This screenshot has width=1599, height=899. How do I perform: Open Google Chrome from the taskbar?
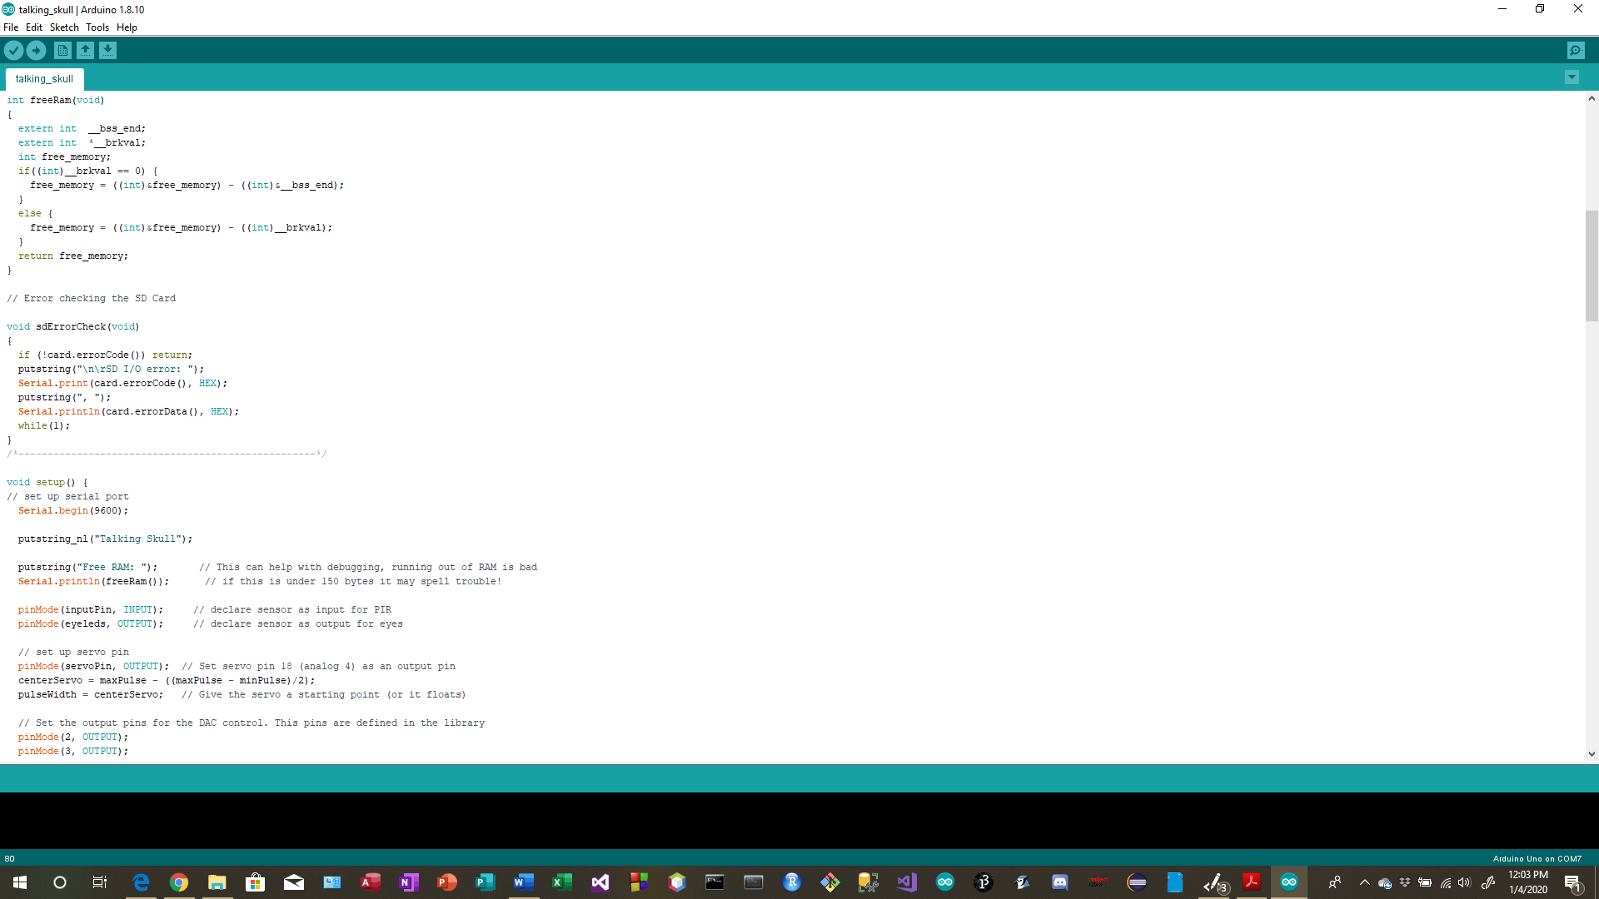[179, 882]
